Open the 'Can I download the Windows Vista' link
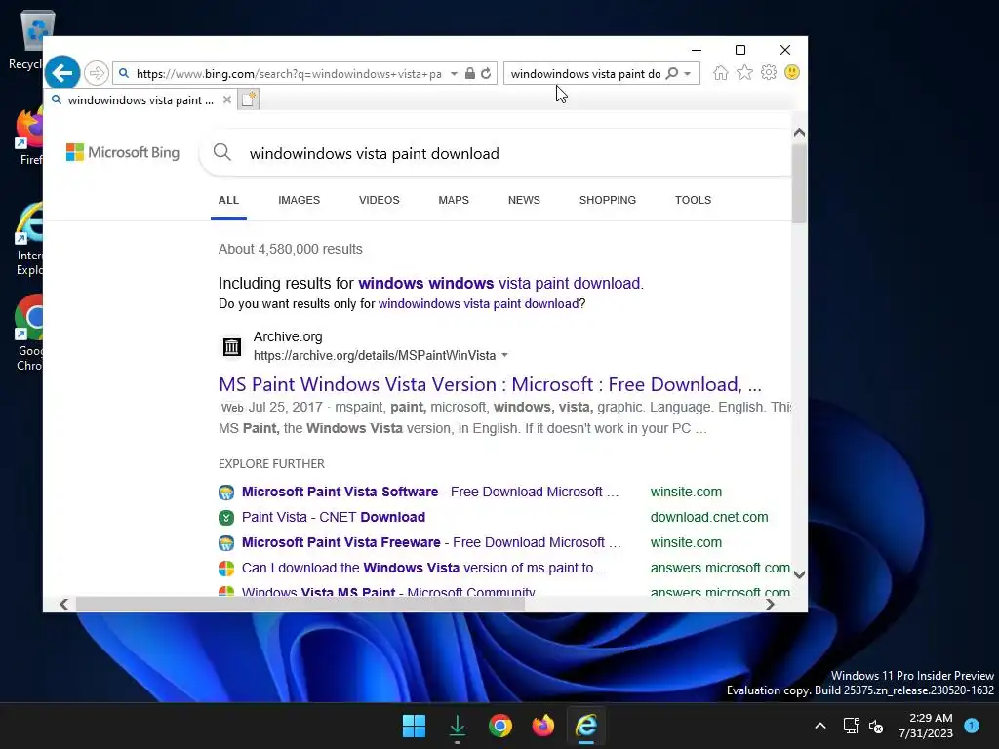 tap(425, 569)
